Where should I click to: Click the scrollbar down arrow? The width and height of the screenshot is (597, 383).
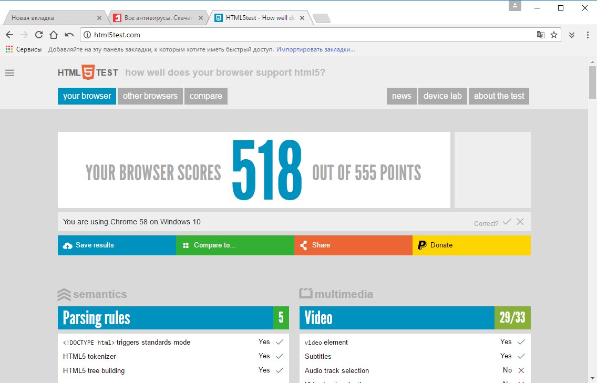click(x=592, y=378)
